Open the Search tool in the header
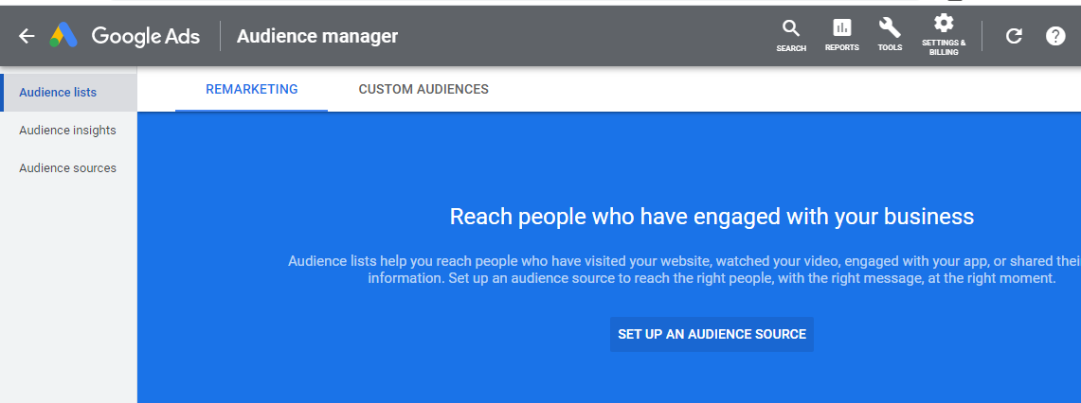Viewport: 1081px width, 403px height. [791, 36]
